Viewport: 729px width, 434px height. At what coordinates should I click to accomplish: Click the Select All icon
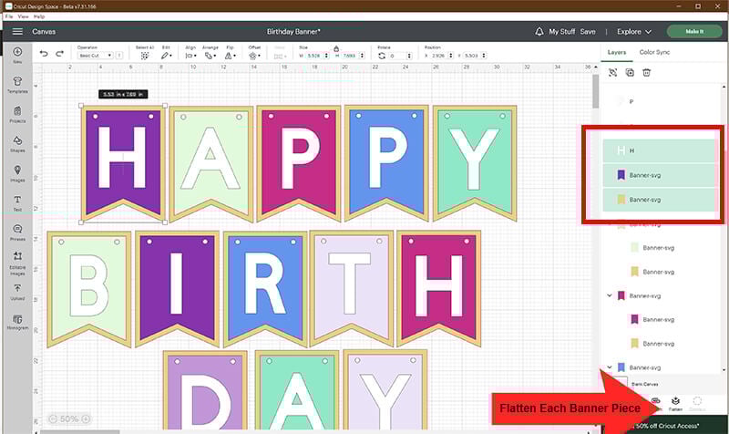point(145,56)
